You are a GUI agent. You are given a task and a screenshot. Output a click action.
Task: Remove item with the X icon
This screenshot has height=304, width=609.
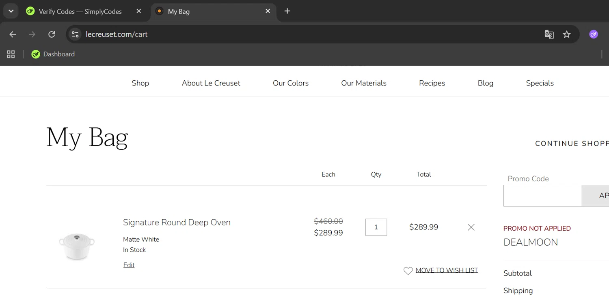coord(471,227)
